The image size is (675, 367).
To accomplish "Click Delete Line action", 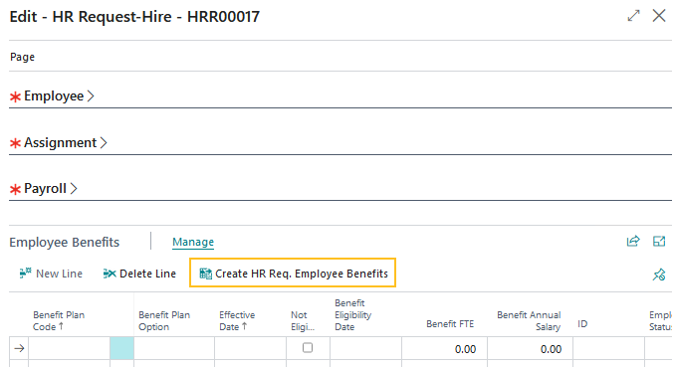I will (x=139, y=274).
